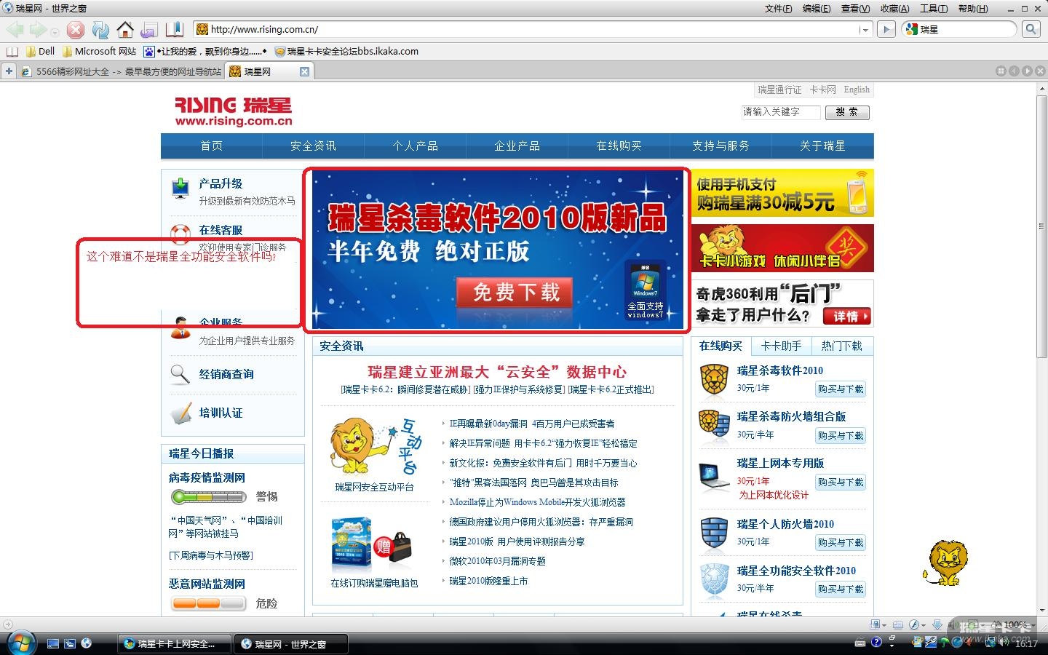Screen dimensions: 1048x655
Task: Click the 详情 button on 奇虎360 banner
Action: coord(846,316)
